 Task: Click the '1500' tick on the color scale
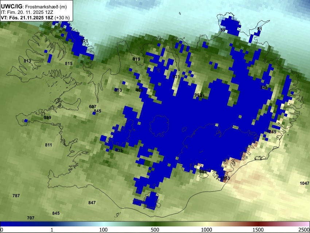pos(258,230)
